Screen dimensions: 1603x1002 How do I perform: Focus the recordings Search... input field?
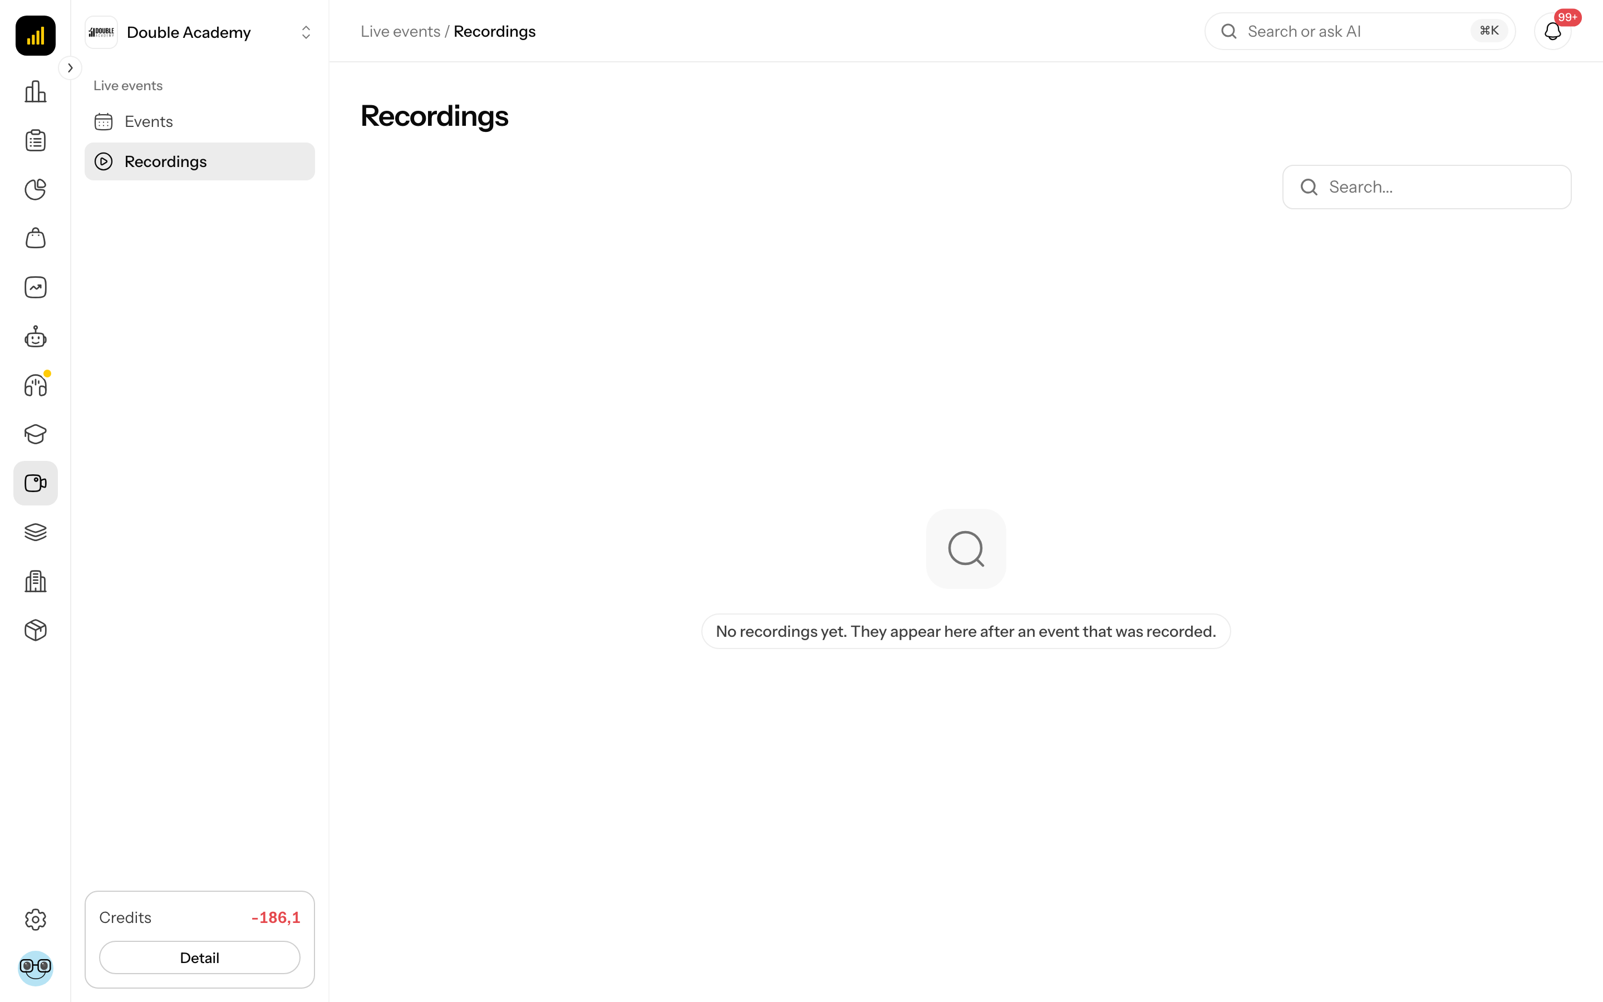tap(1426, 187)
